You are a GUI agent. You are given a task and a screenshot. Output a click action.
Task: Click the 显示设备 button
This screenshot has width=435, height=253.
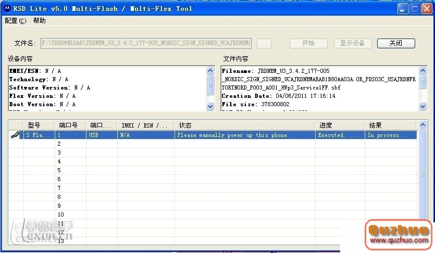coord(352,43)
